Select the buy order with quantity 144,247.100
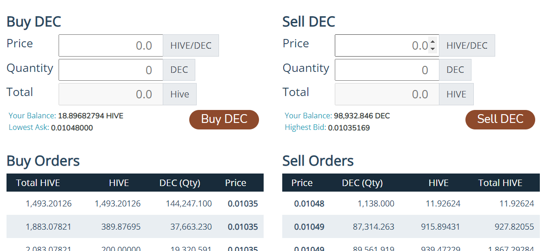The width and height of the screenshot is (551, 251). [x=135, y=203]
